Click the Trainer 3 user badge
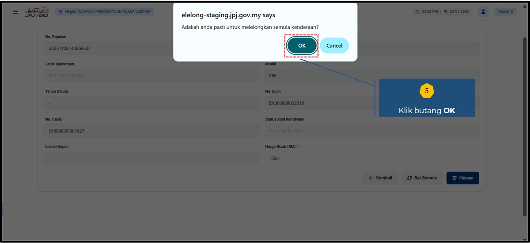Screen dimensions: 530x243 pyautogui.click(x=505, y=11)
